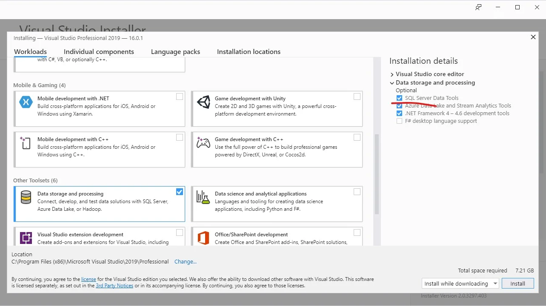Image resolution: width=546 pixels, height=306 pixels.
Task: Click the installation location path text
Action: coord(90,262)
